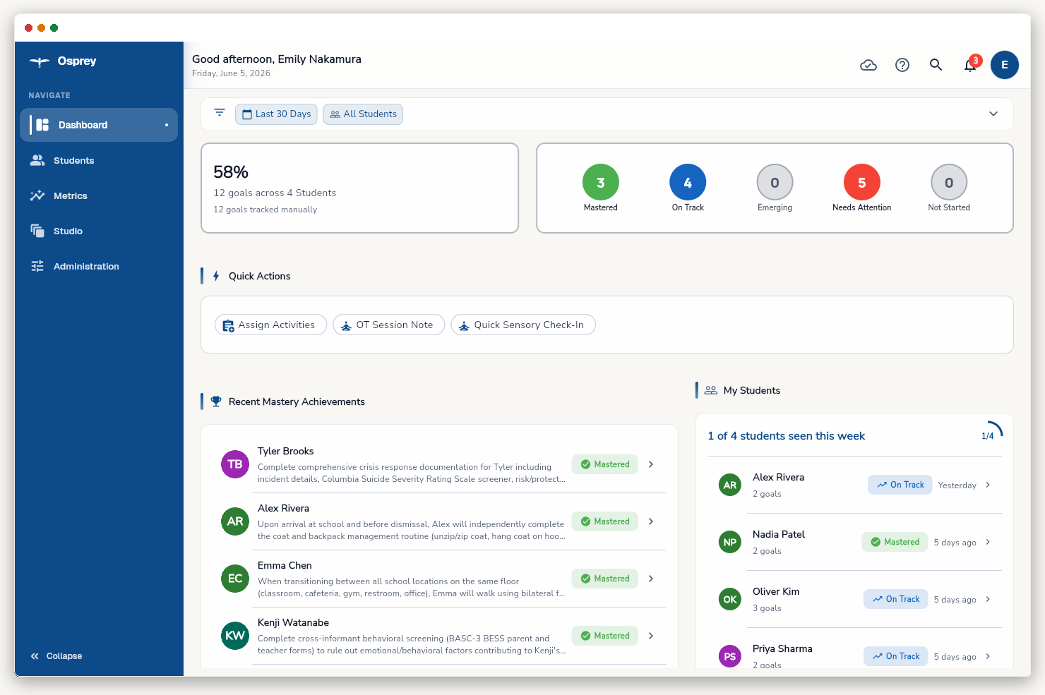Click Alex Rivera On Track badge
The image size is (1045, 695).
pos(900,485)
